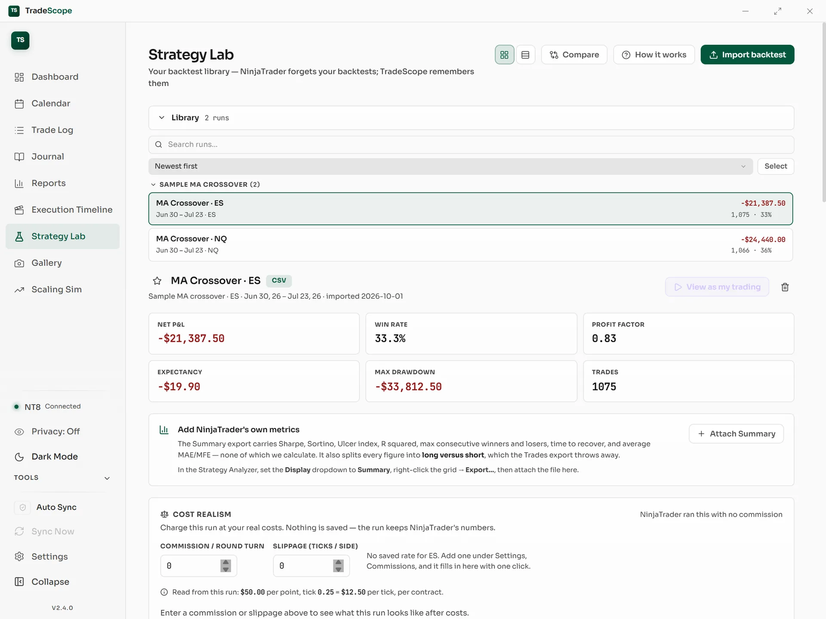The height and width of the screenshot is (619, 826).
Task: Click Profit Factor 0.83 value
Action: (604, 339)
